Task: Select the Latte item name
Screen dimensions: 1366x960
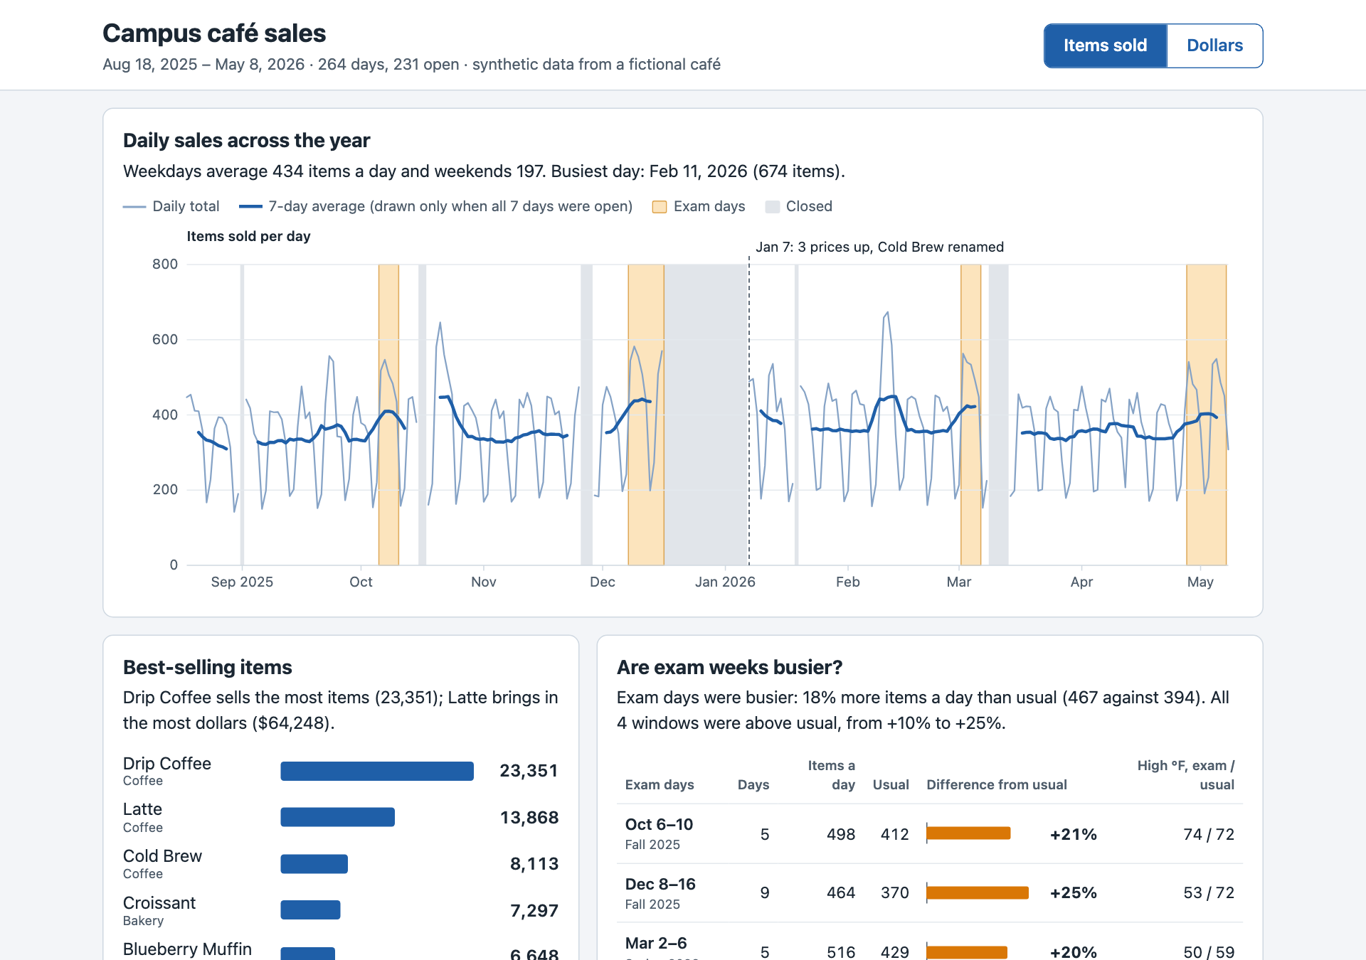Action: pos(142,809)
